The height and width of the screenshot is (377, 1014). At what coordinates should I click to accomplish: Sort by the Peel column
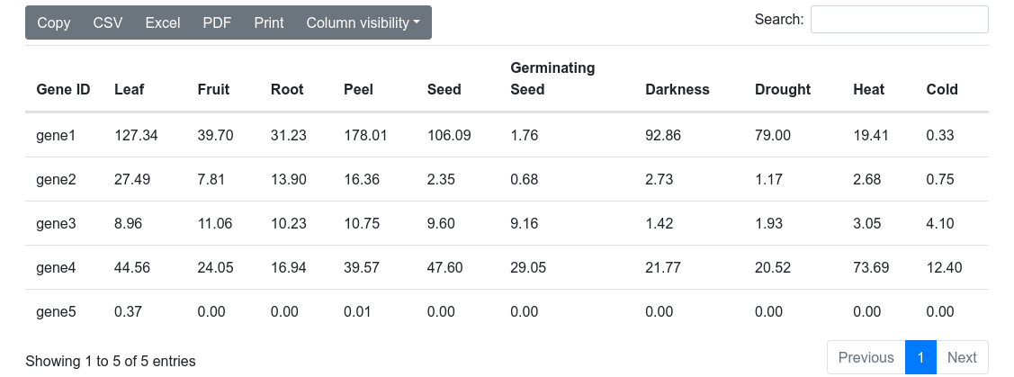tap(358, 89)
